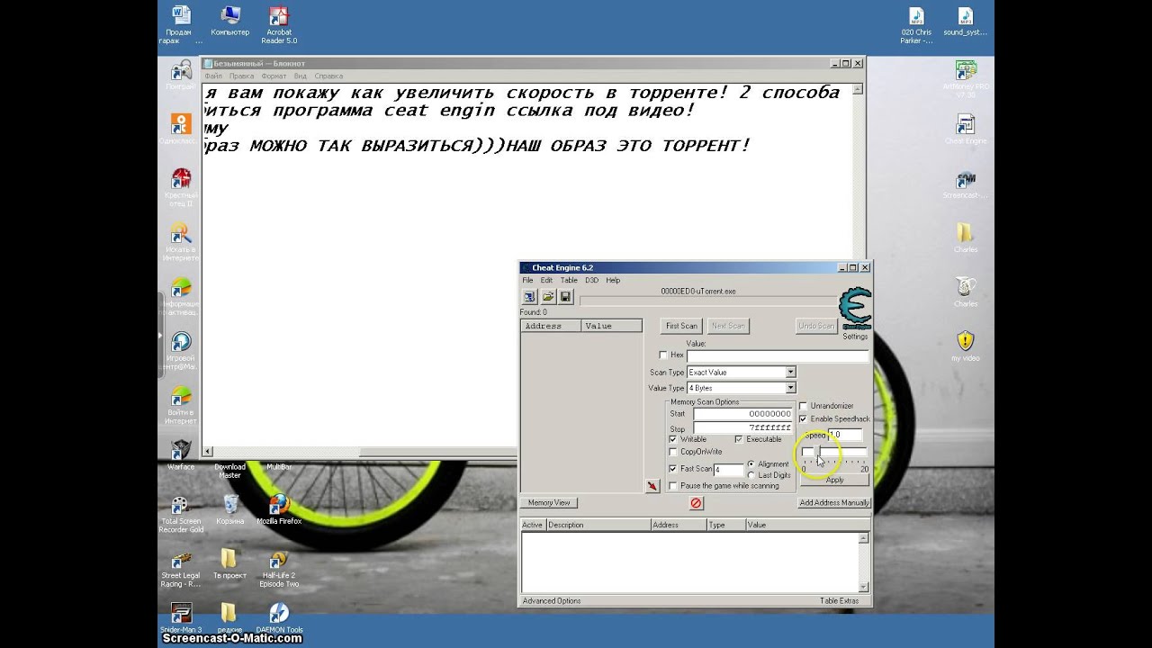Select the DAEMON Tools desktop shortcut
This screenshot has height=648, width=1152.
pos(279,614)
